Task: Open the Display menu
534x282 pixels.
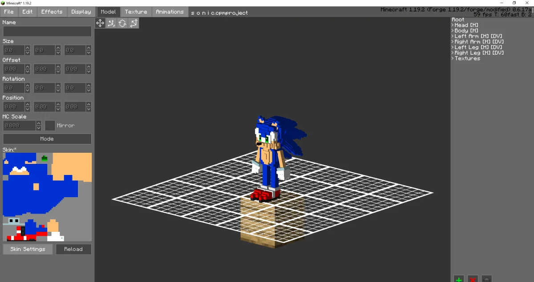Action: click(x=81, y=12)
